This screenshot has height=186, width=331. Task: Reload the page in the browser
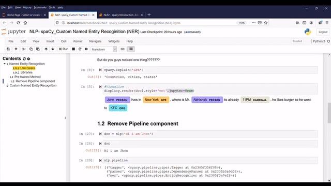(x=19, y=23)
